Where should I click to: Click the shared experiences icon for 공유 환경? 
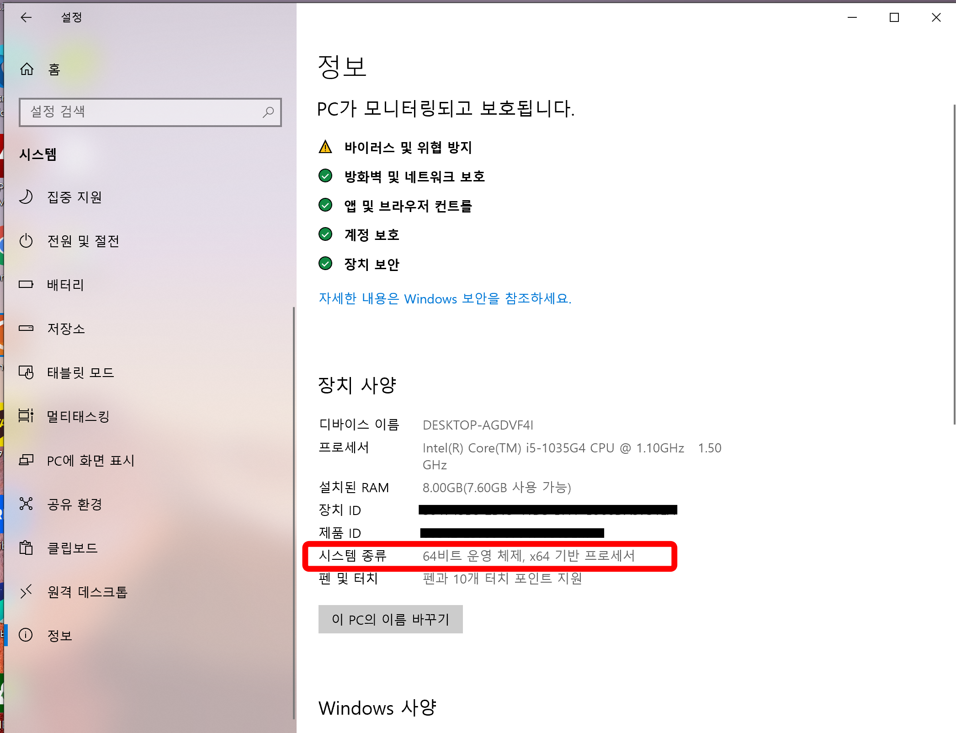click(x=26, y=504)
